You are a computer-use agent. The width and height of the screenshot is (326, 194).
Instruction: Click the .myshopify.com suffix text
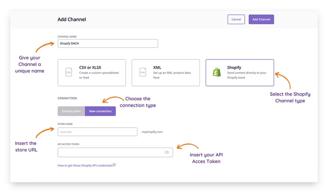click(x=152, y=132)
